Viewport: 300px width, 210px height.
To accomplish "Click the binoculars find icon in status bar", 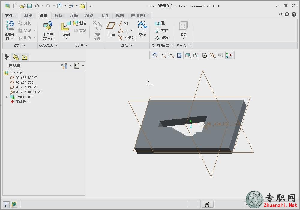I will click(207, 205).
